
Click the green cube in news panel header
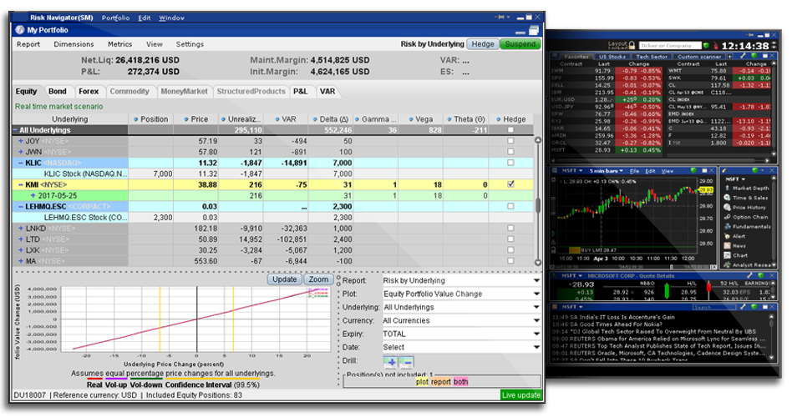tap(754, 307)
